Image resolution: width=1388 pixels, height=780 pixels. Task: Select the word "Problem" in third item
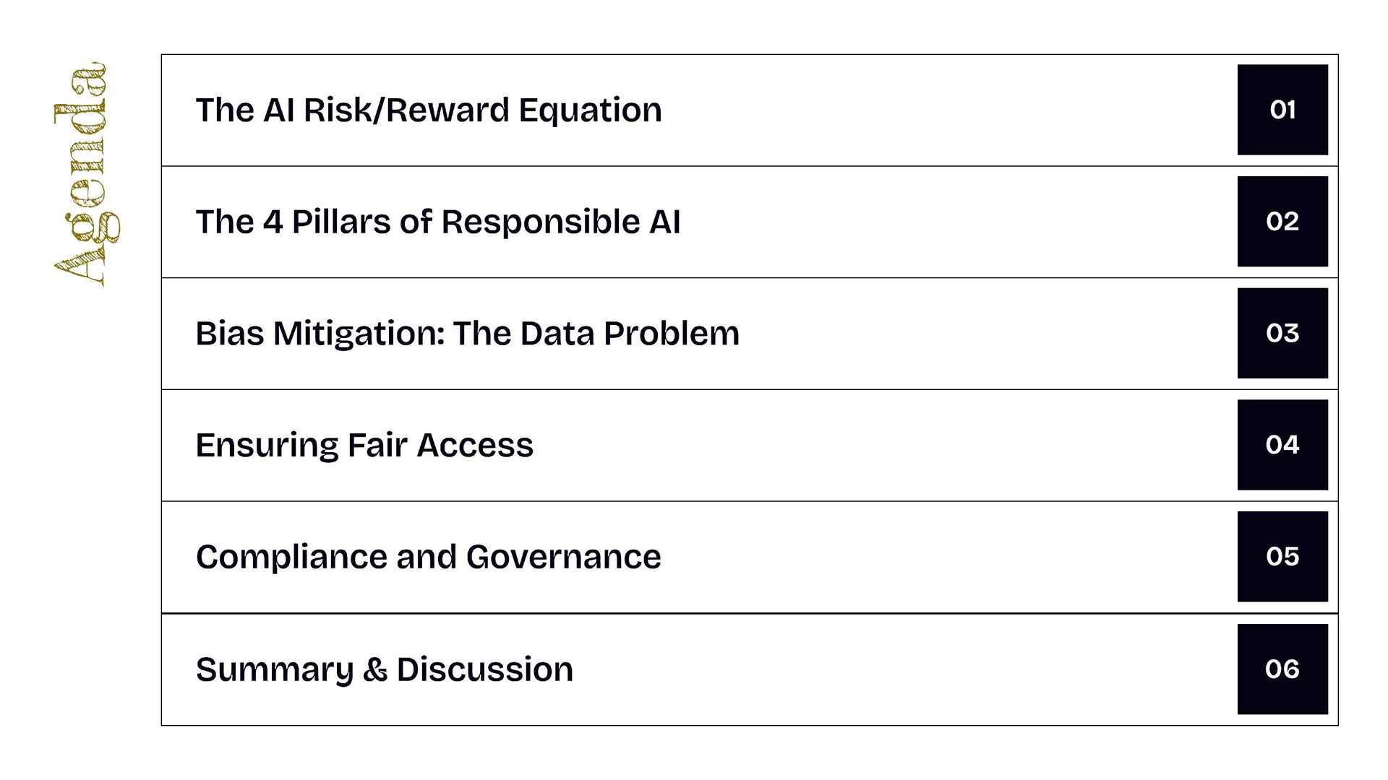click(x=671, y=334)
